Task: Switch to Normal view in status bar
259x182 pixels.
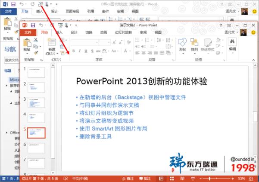Action: 161,179
